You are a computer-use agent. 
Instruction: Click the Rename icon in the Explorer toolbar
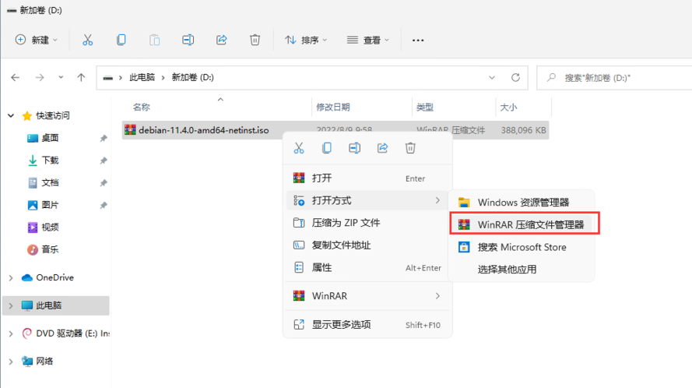188,41
